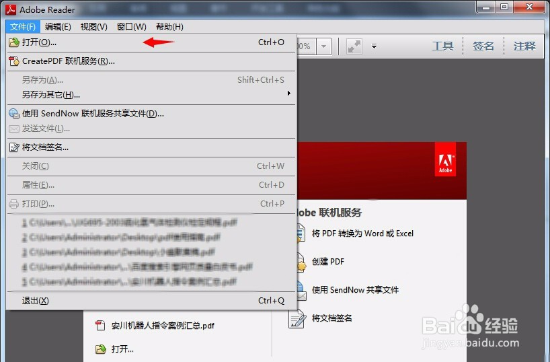The width and height of the screenshot is (550, 362).
Task: Click the CreatePDF icon in the menu
Action: [14, 61]
